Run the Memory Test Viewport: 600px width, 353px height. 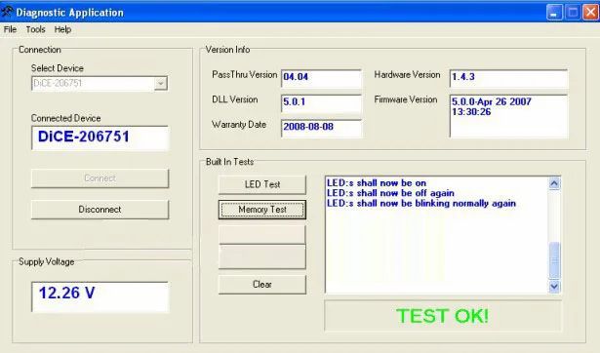click(262, 210)
